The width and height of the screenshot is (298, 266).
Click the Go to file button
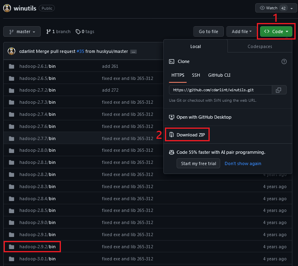point(208,31)
